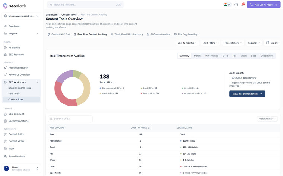Click the Title Tag Rewriting tab icon
This screenshot has height=176, width=283.
tap(175, 34)
